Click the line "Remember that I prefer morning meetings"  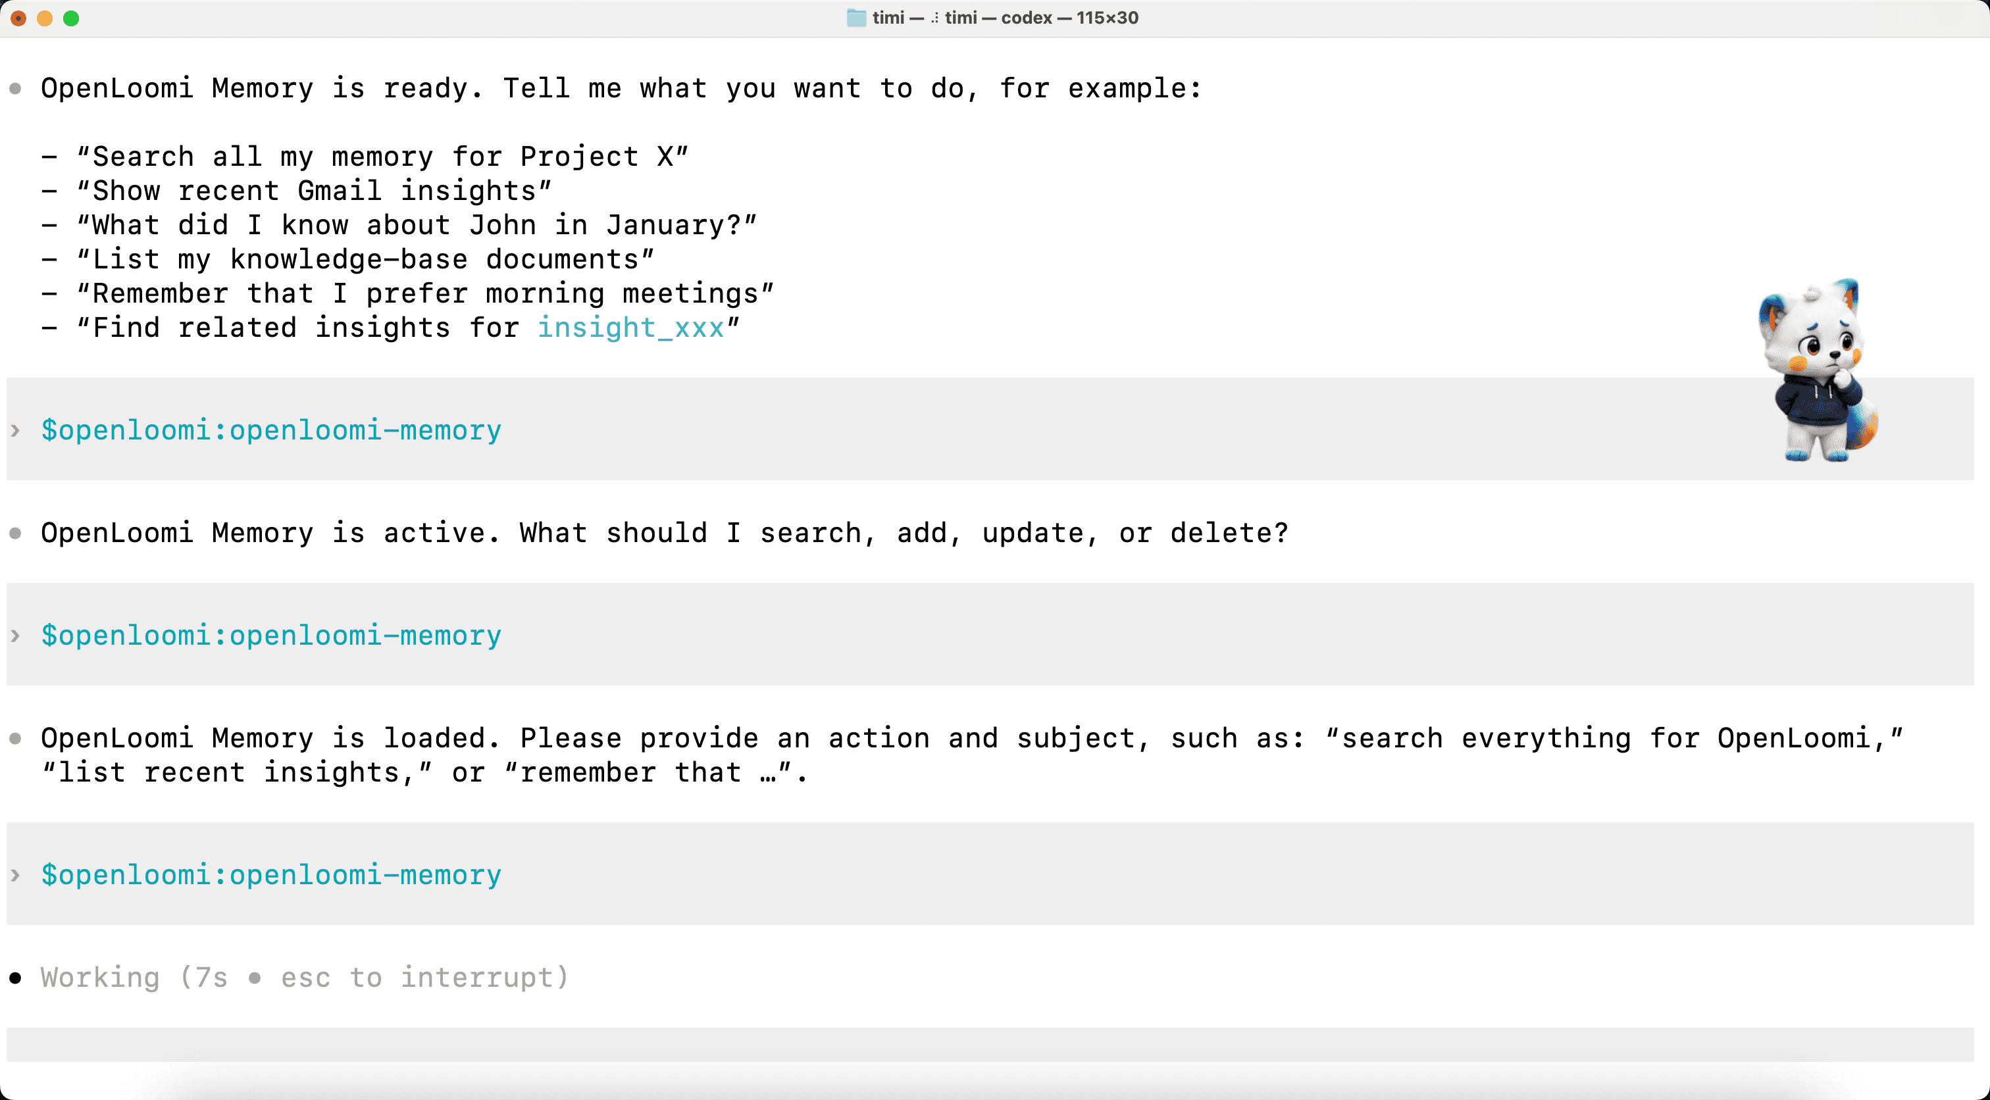425,293
